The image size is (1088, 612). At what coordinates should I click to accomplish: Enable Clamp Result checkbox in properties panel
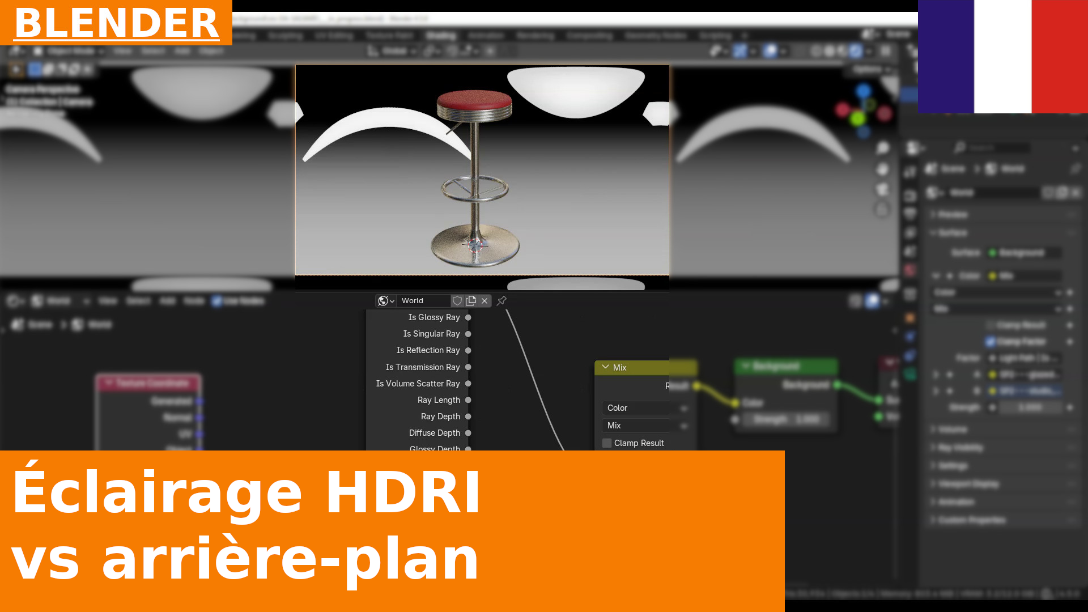(991, 325)
